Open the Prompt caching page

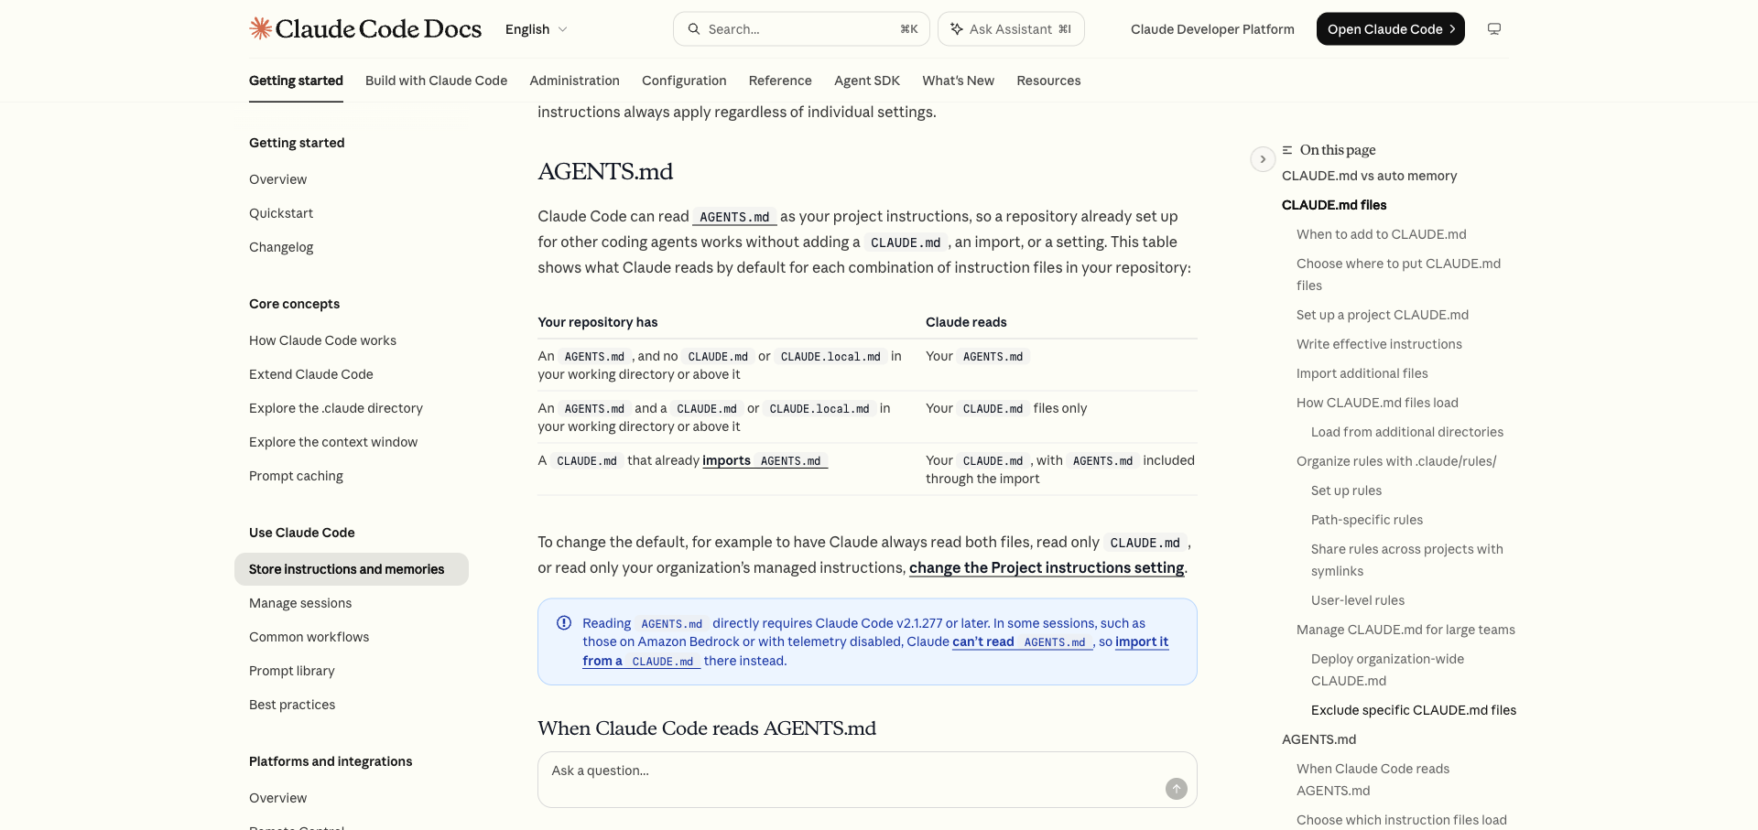296,476
